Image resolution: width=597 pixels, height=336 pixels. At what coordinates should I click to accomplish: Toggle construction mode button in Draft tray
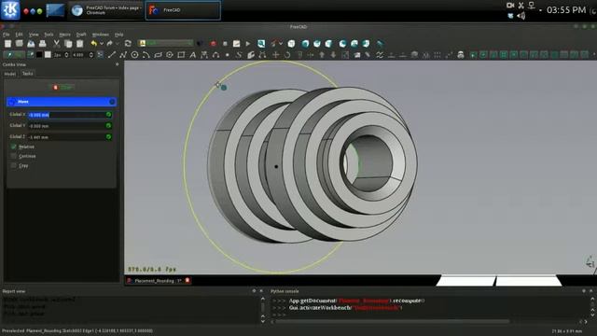[x=30, y=55]
